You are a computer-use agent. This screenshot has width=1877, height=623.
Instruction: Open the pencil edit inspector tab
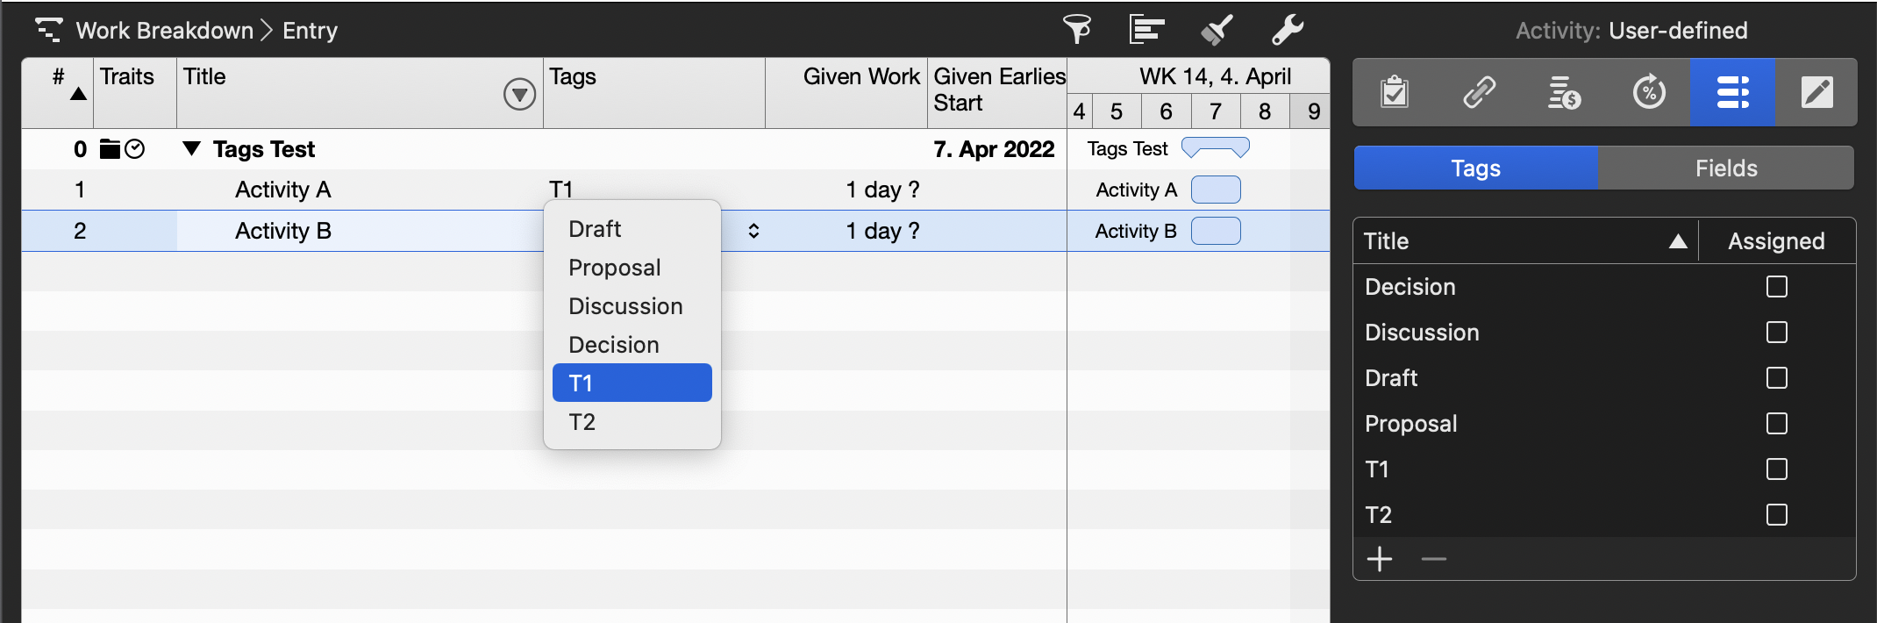1816,92
